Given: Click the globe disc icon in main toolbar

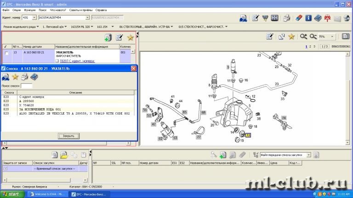Looking at the screenshot, I should click(x=347, y=18).
